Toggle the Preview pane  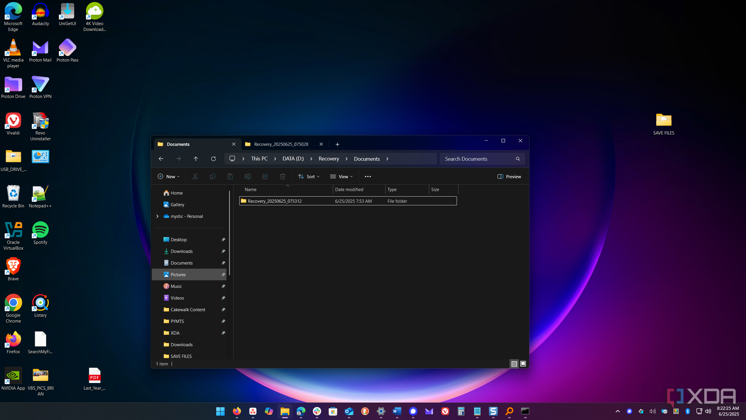tap(509, 176)
